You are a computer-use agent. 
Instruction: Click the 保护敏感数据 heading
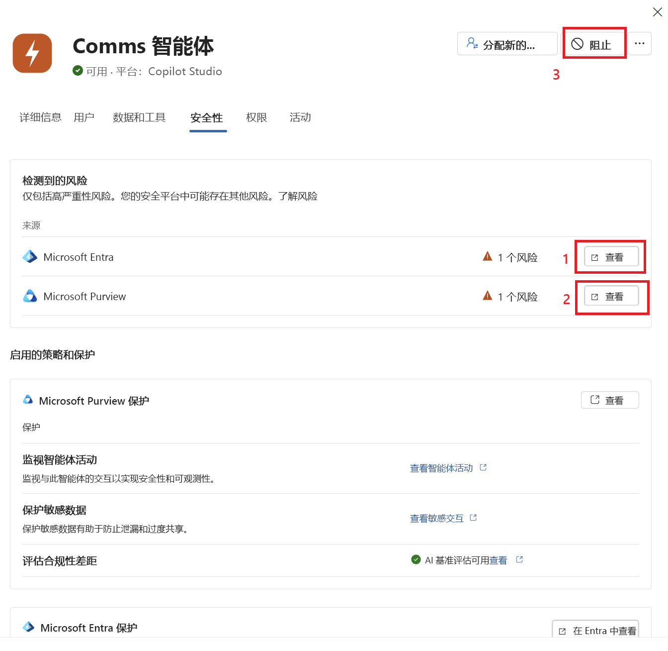[x=54, y=510]
